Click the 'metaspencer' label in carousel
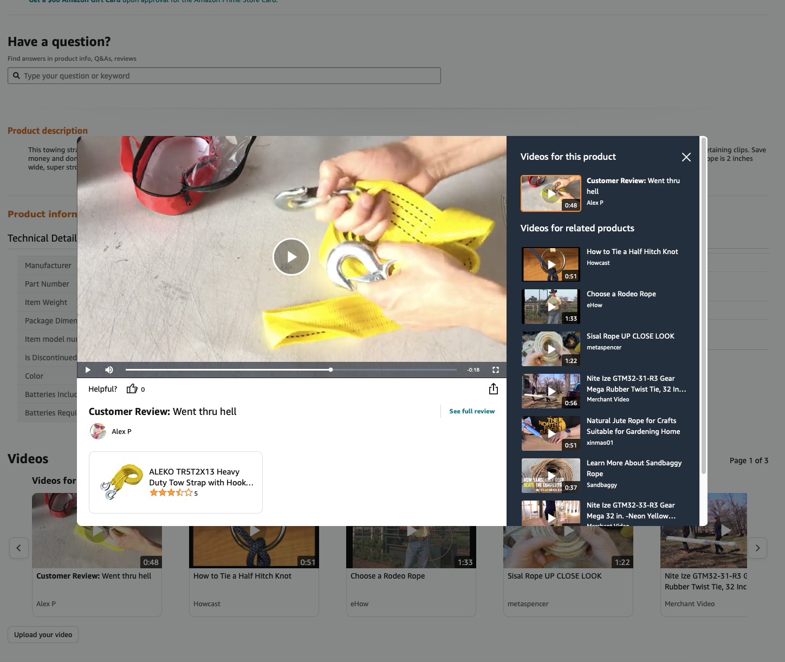 tap(528, 604)
